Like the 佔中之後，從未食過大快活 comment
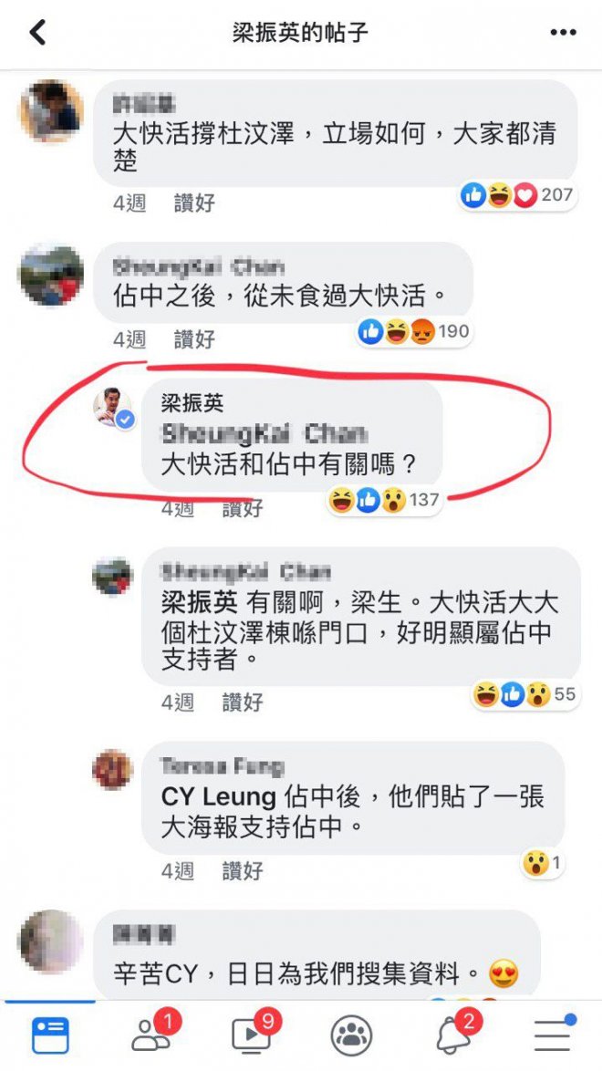Image resolution: width=602 pixels, height=1071 pixels. tap(194, 339)
